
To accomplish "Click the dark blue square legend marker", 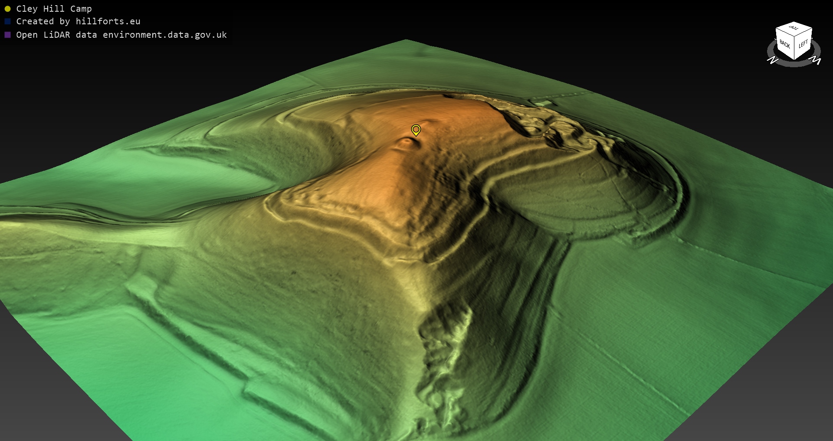I will 7,22.
